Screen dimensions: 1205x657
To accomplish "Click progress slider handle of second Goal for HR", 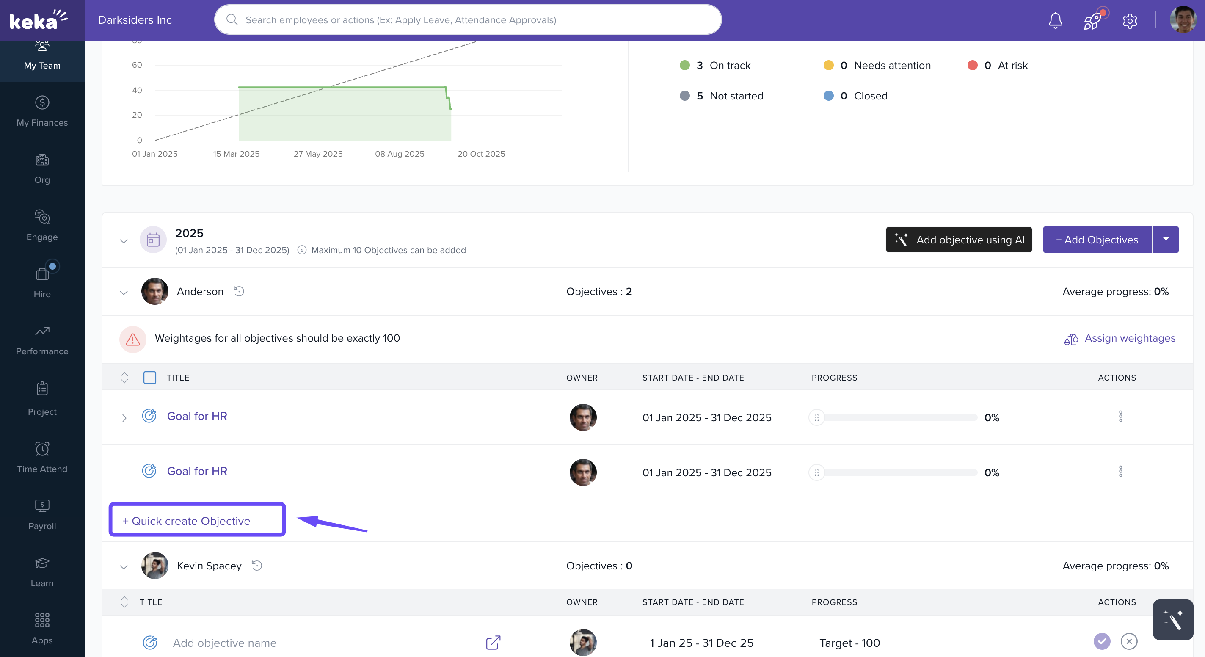I will (x=816, y=472).
